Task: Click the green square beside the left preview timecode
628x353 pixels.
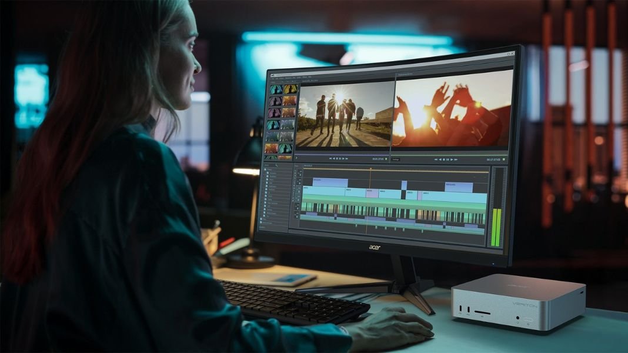Action: [386, 159]
